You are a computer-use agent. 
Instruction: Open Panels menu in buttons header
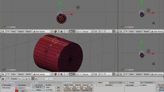[x=14, y=79]
